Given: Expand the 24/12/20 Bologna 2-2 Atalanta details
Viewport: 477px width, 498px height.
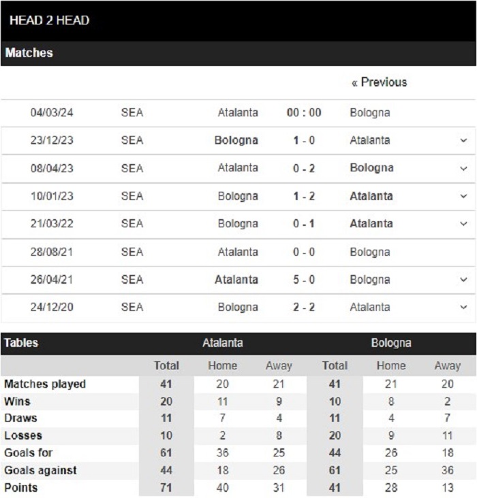Looking at the screenshot, I should click(x=463, y=307).
